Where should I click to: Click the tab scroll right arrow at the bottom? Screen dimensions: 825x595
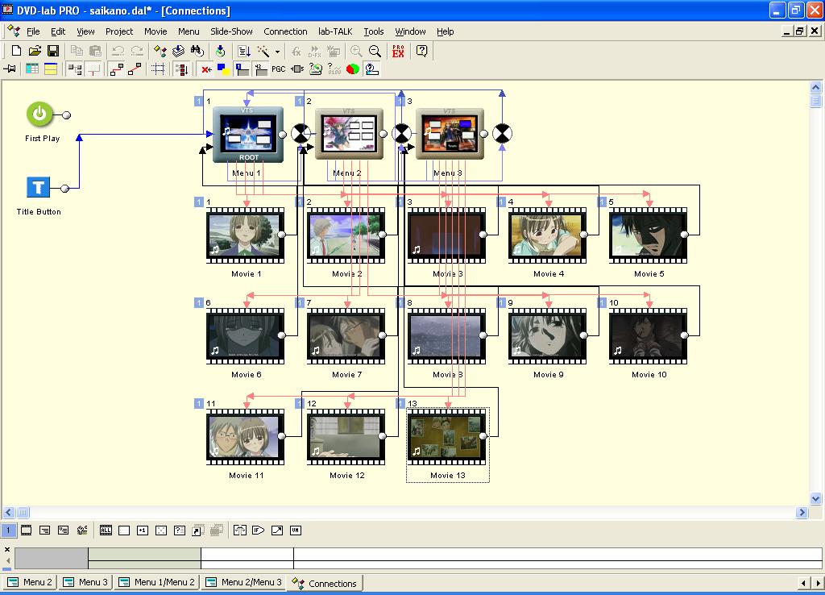818,583
